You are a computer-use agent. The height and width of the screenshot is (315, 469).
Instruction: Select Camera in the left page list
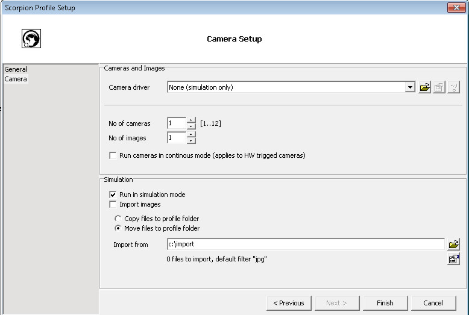pos(16,79)
